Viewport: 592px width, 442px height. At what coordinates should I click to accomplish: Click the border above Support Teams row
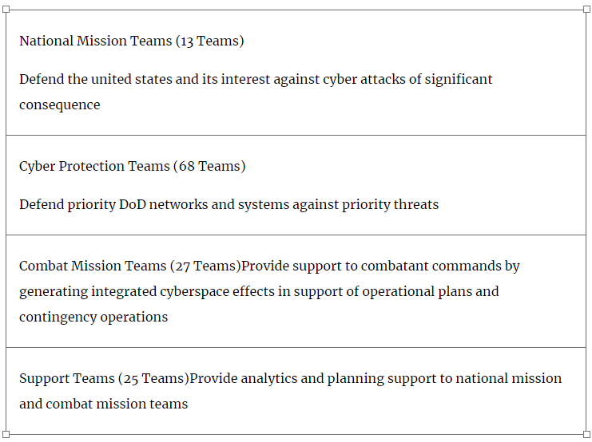tap(296, 347)
